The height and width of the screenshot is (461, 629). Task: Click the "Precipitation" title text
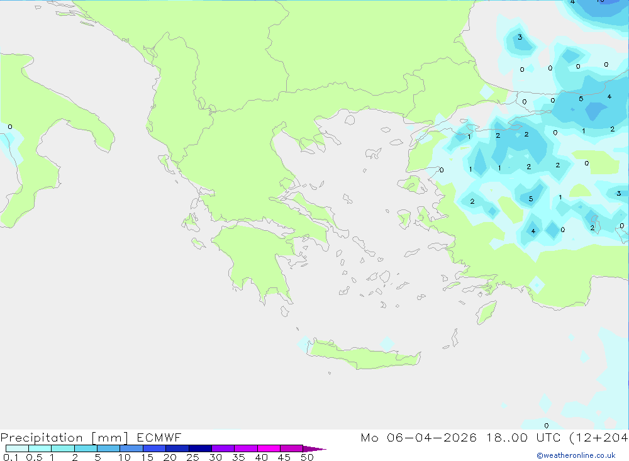coord(42,438)
